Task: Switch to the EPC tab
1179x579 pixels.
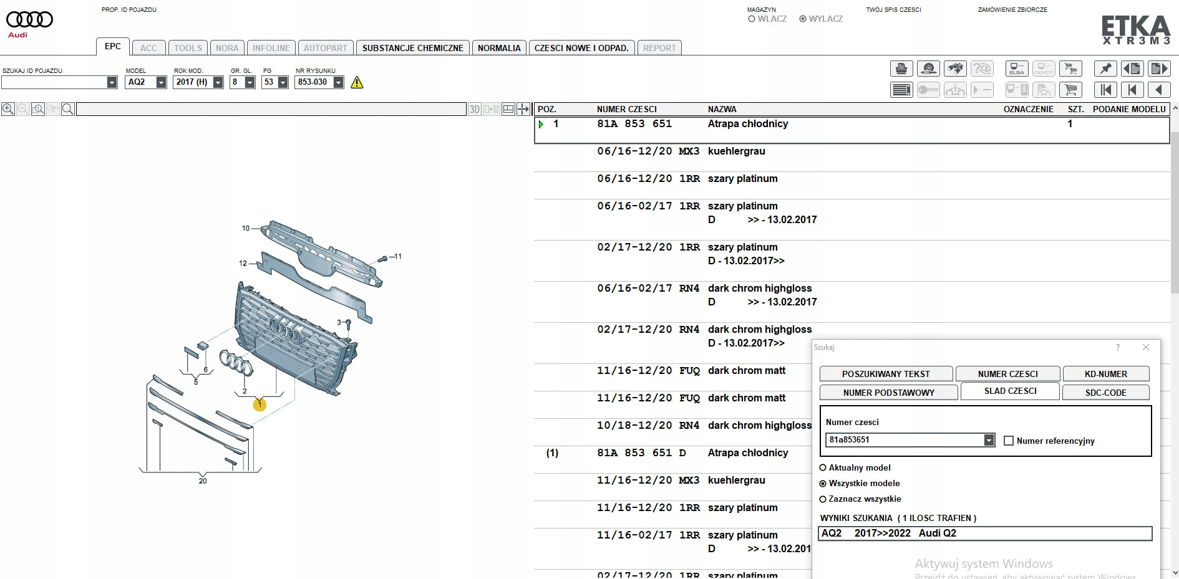Action: coord(113,47)
